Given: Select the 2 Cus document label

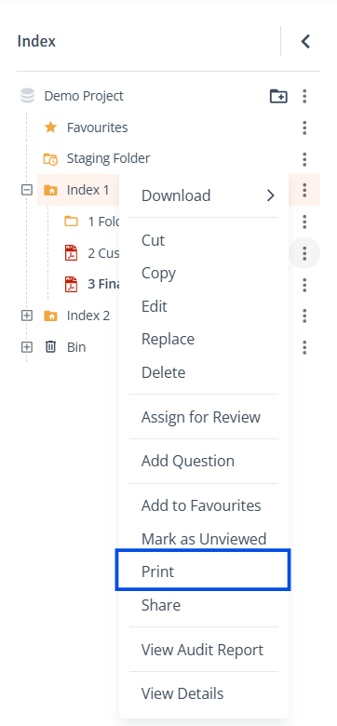Looking at the screenshot, I should [103, 253].
